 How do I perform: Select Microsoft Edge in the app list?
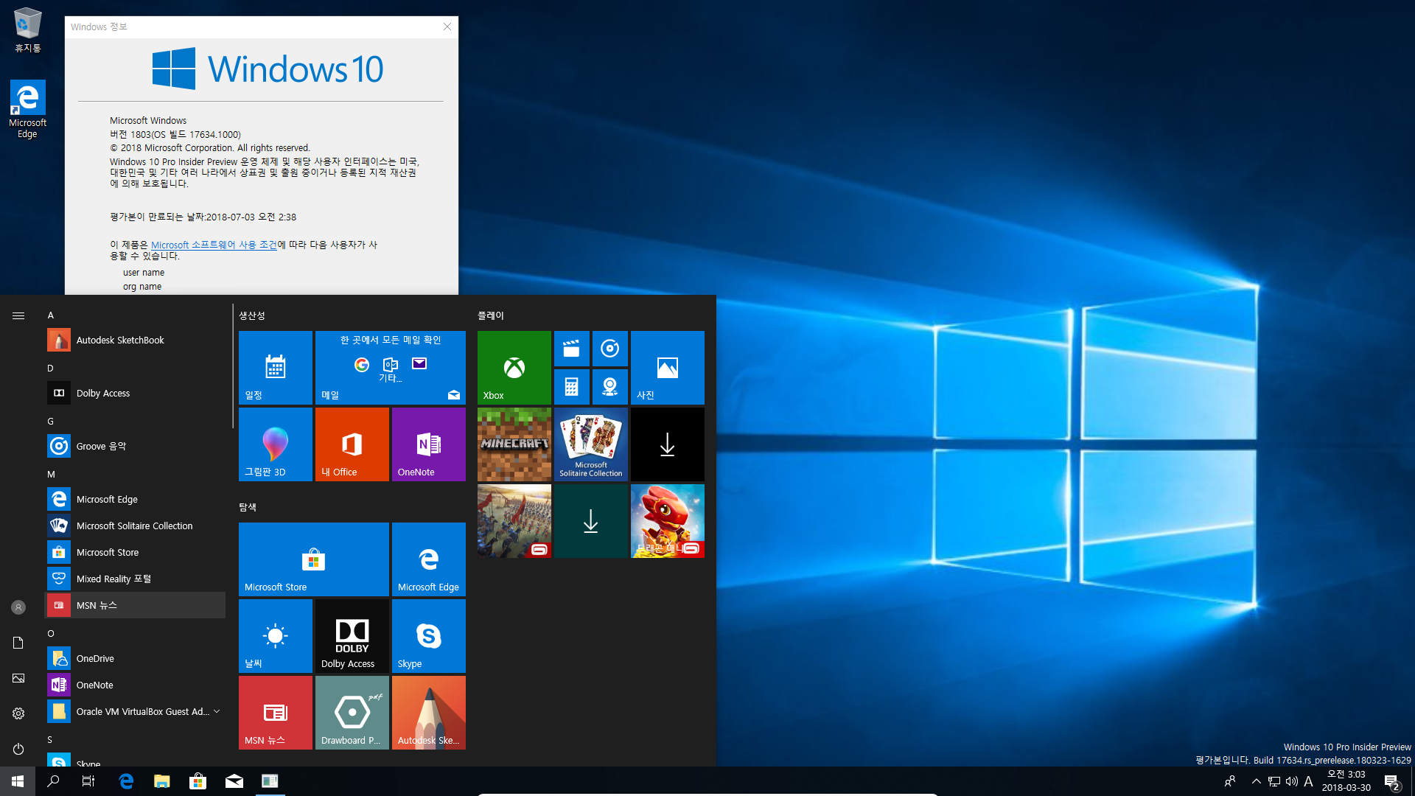tap(136, 499)
